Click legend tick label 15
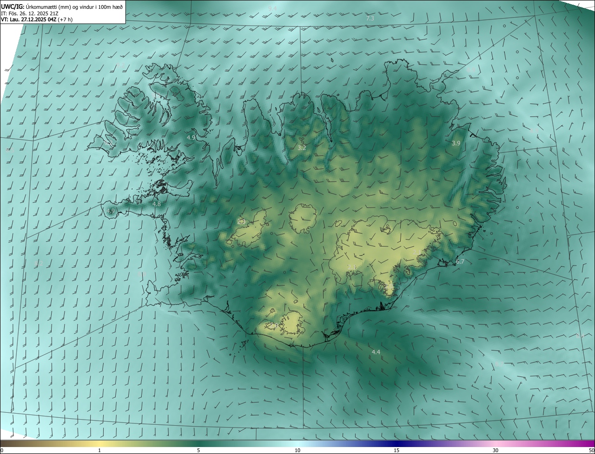Viewport: 595px width, 454px height. (397, 451)
